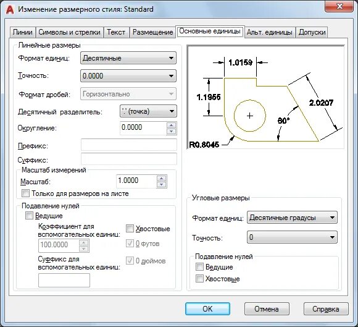The image size is (358, 327).
Task: Click the Отмена button
Action: click(x=267, y=309)
